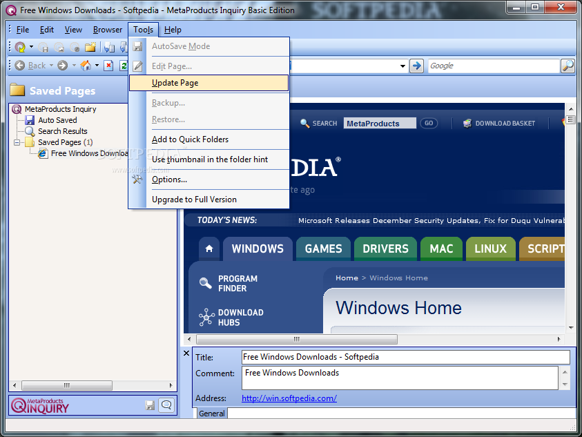Click the Comment box scroll down arrow

[x=565, y=385]
